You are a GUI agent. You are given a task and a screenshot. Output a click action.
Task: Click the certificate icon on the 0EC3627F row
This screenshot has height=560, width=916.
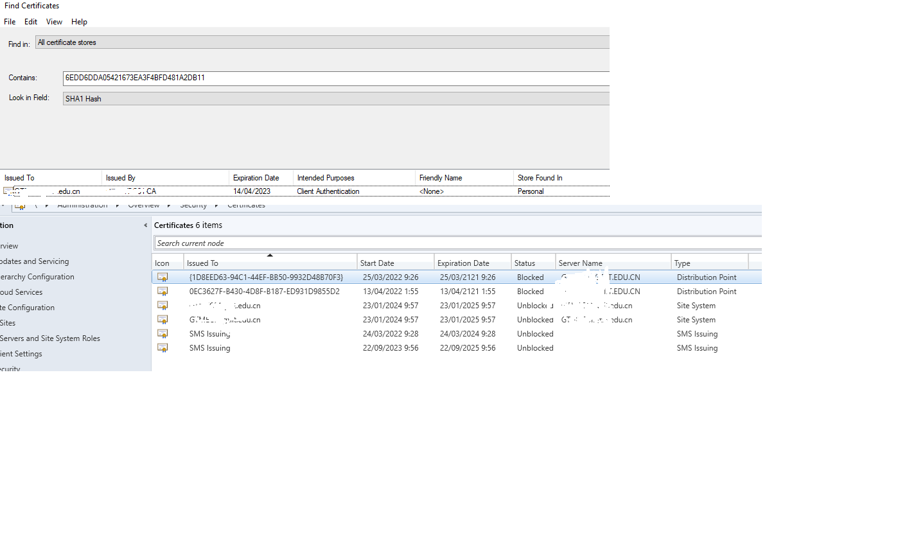[x=163, y=291]
